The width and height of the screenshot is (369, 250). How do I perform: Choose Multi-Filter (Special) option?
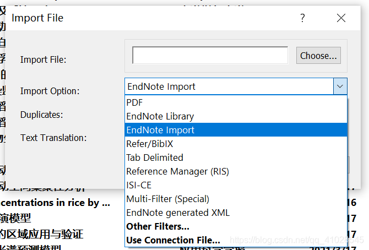coord(236,199)
